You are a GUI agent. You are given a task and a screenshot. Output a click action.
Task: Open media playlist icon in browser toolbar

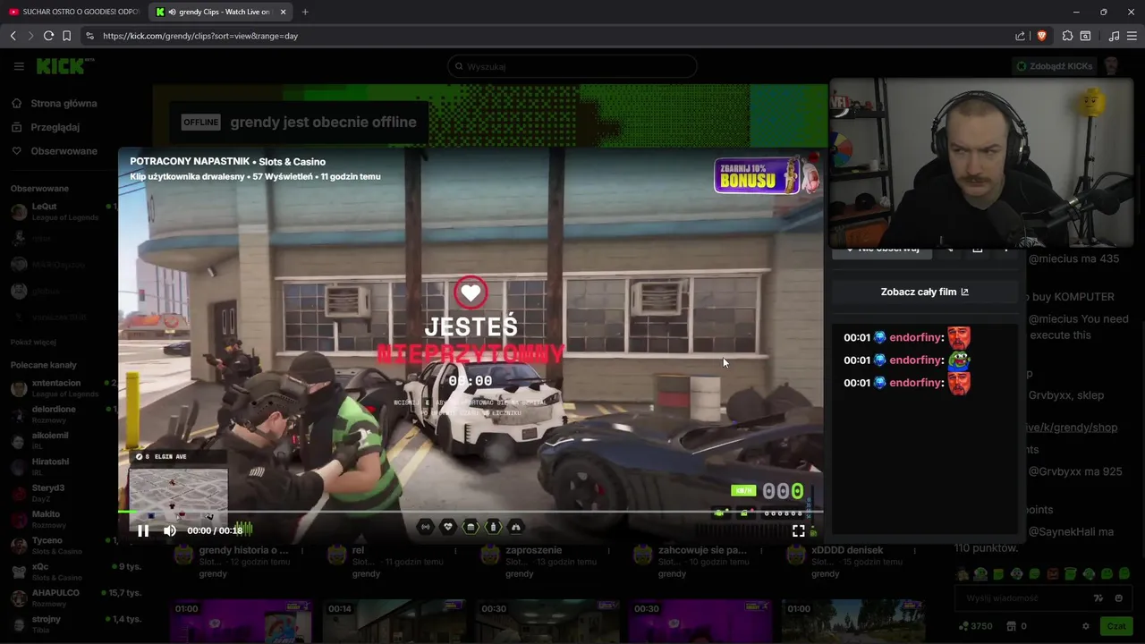(x=1114, y=36)
